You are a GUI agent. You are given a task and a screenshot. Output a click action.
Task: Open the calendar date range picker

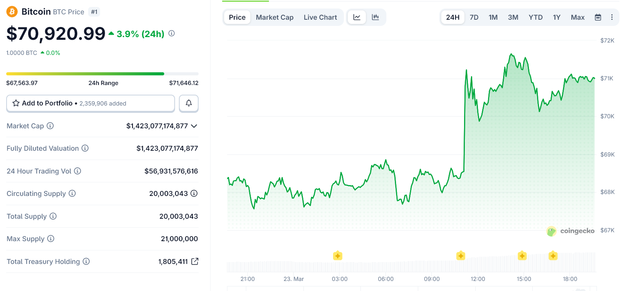click(598, 17)
